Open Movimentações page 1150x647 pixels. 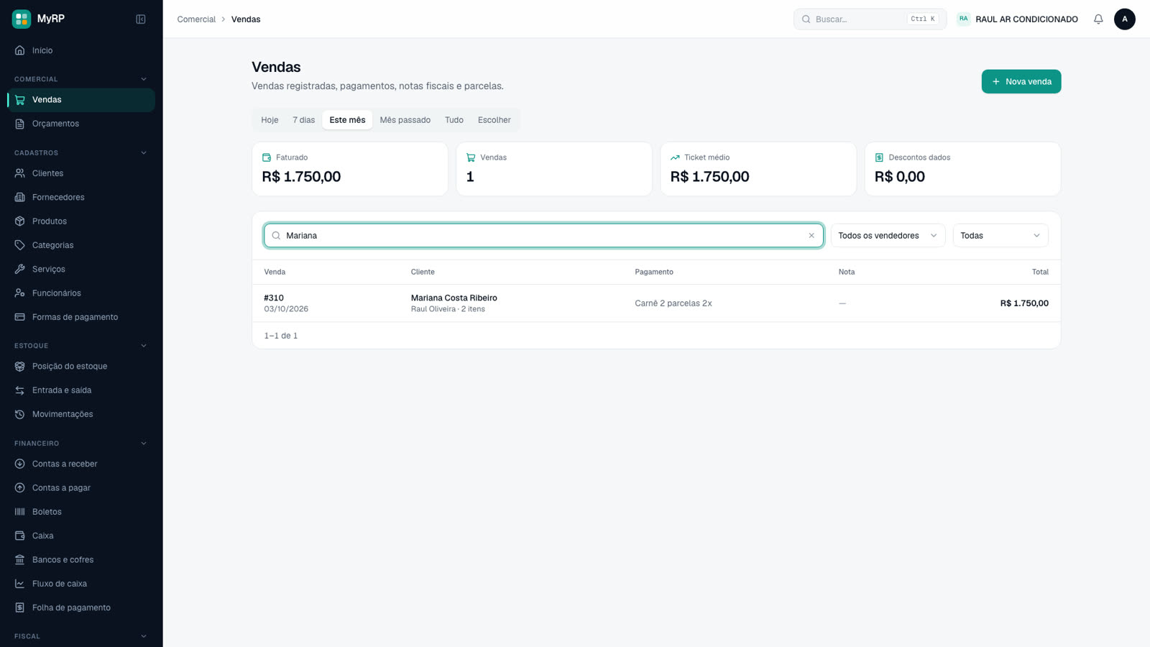click(81, 414)
